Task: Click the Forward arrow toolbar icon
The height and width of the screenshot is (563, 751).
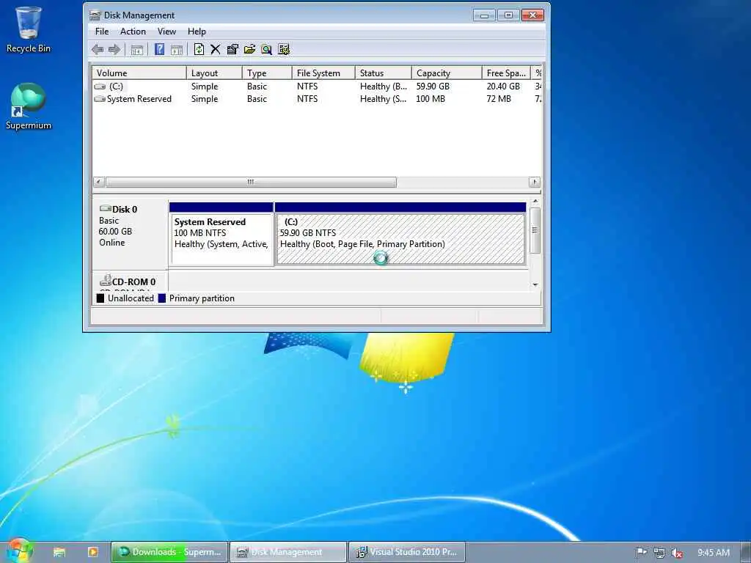Action: (114, 49)
